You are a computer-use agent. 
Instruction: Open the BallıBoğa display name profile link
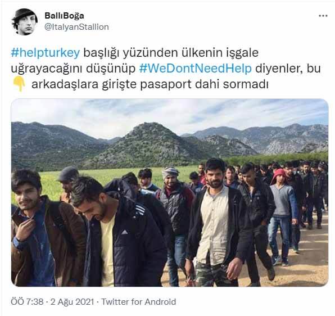tap(64, 16)
